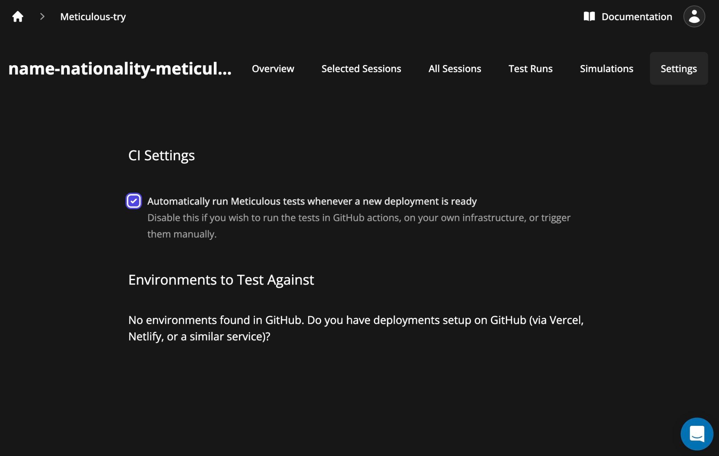Image resolution: width=719 pixels, height=456 pixels.
Task: Click the name-nationality-meticul... project title
Action: (x=120, y=69)
